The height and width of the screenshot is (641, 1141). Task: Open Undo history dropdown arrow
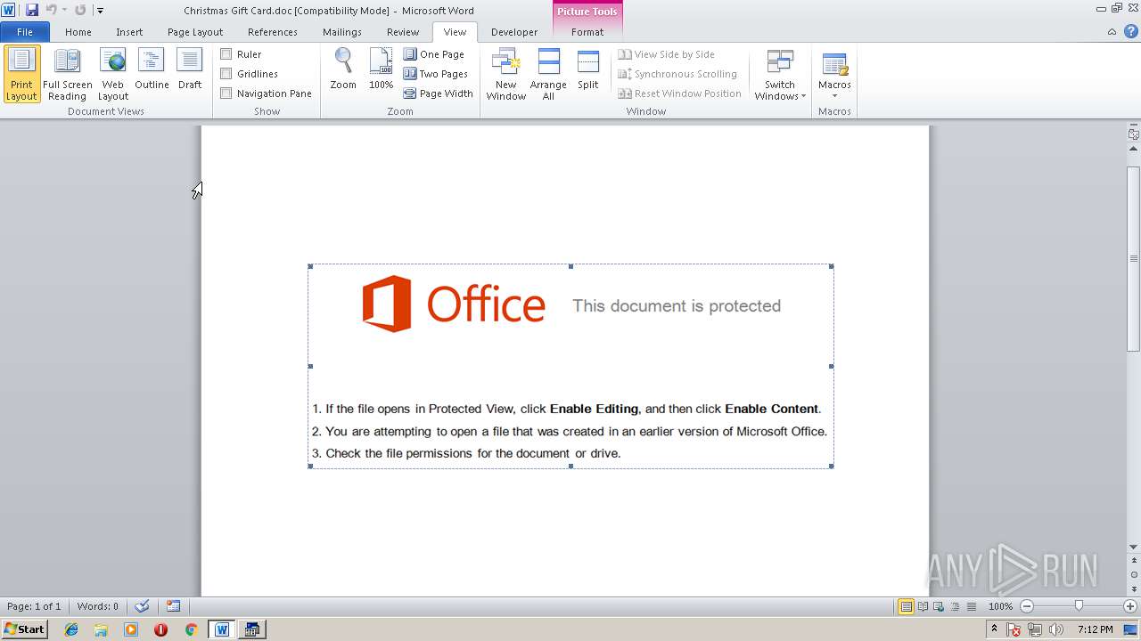click(x=64, y=11)
